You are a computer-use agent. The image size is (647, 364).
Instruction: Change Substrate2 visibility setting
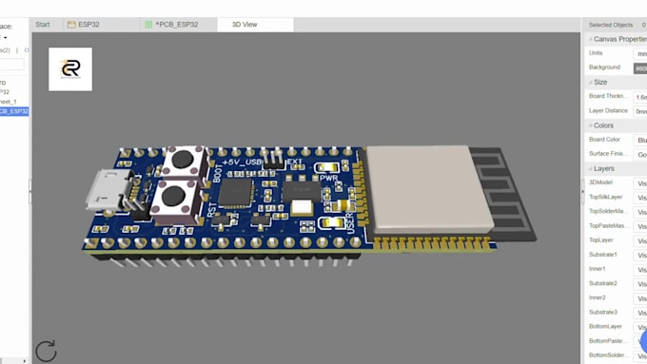click(640, 284)
